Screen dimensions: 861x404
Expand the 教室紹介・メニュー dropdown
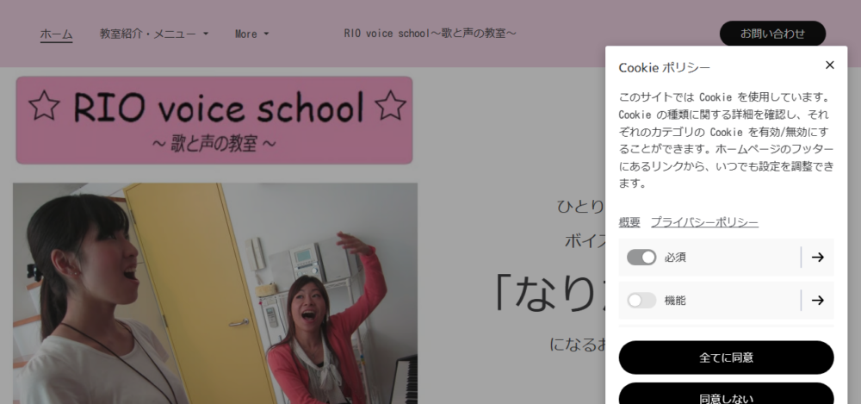click(x=154, y=34)
